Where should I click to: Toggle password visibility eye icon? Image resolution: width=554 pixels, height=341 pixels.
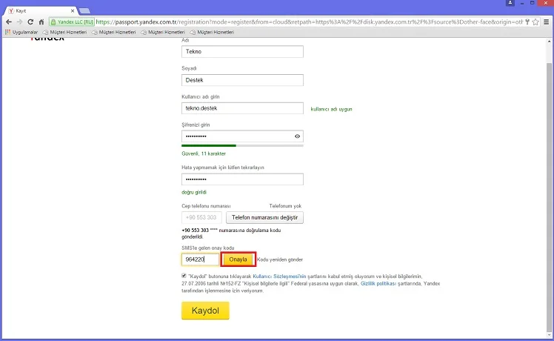click(297, 136)
